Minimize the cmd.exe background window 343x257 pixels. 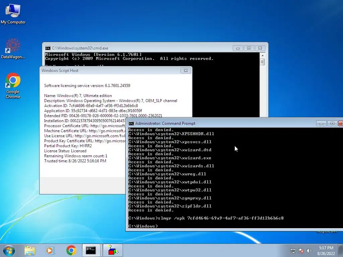tap(238, 48)
